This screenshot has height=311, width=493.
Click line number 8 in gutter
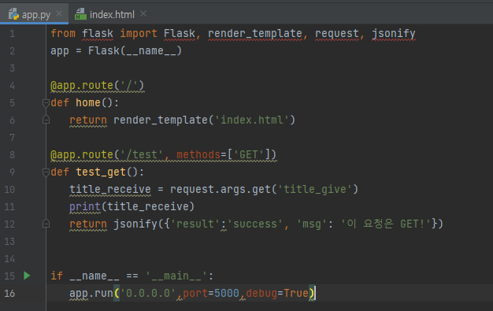click(x=13, y=155)
